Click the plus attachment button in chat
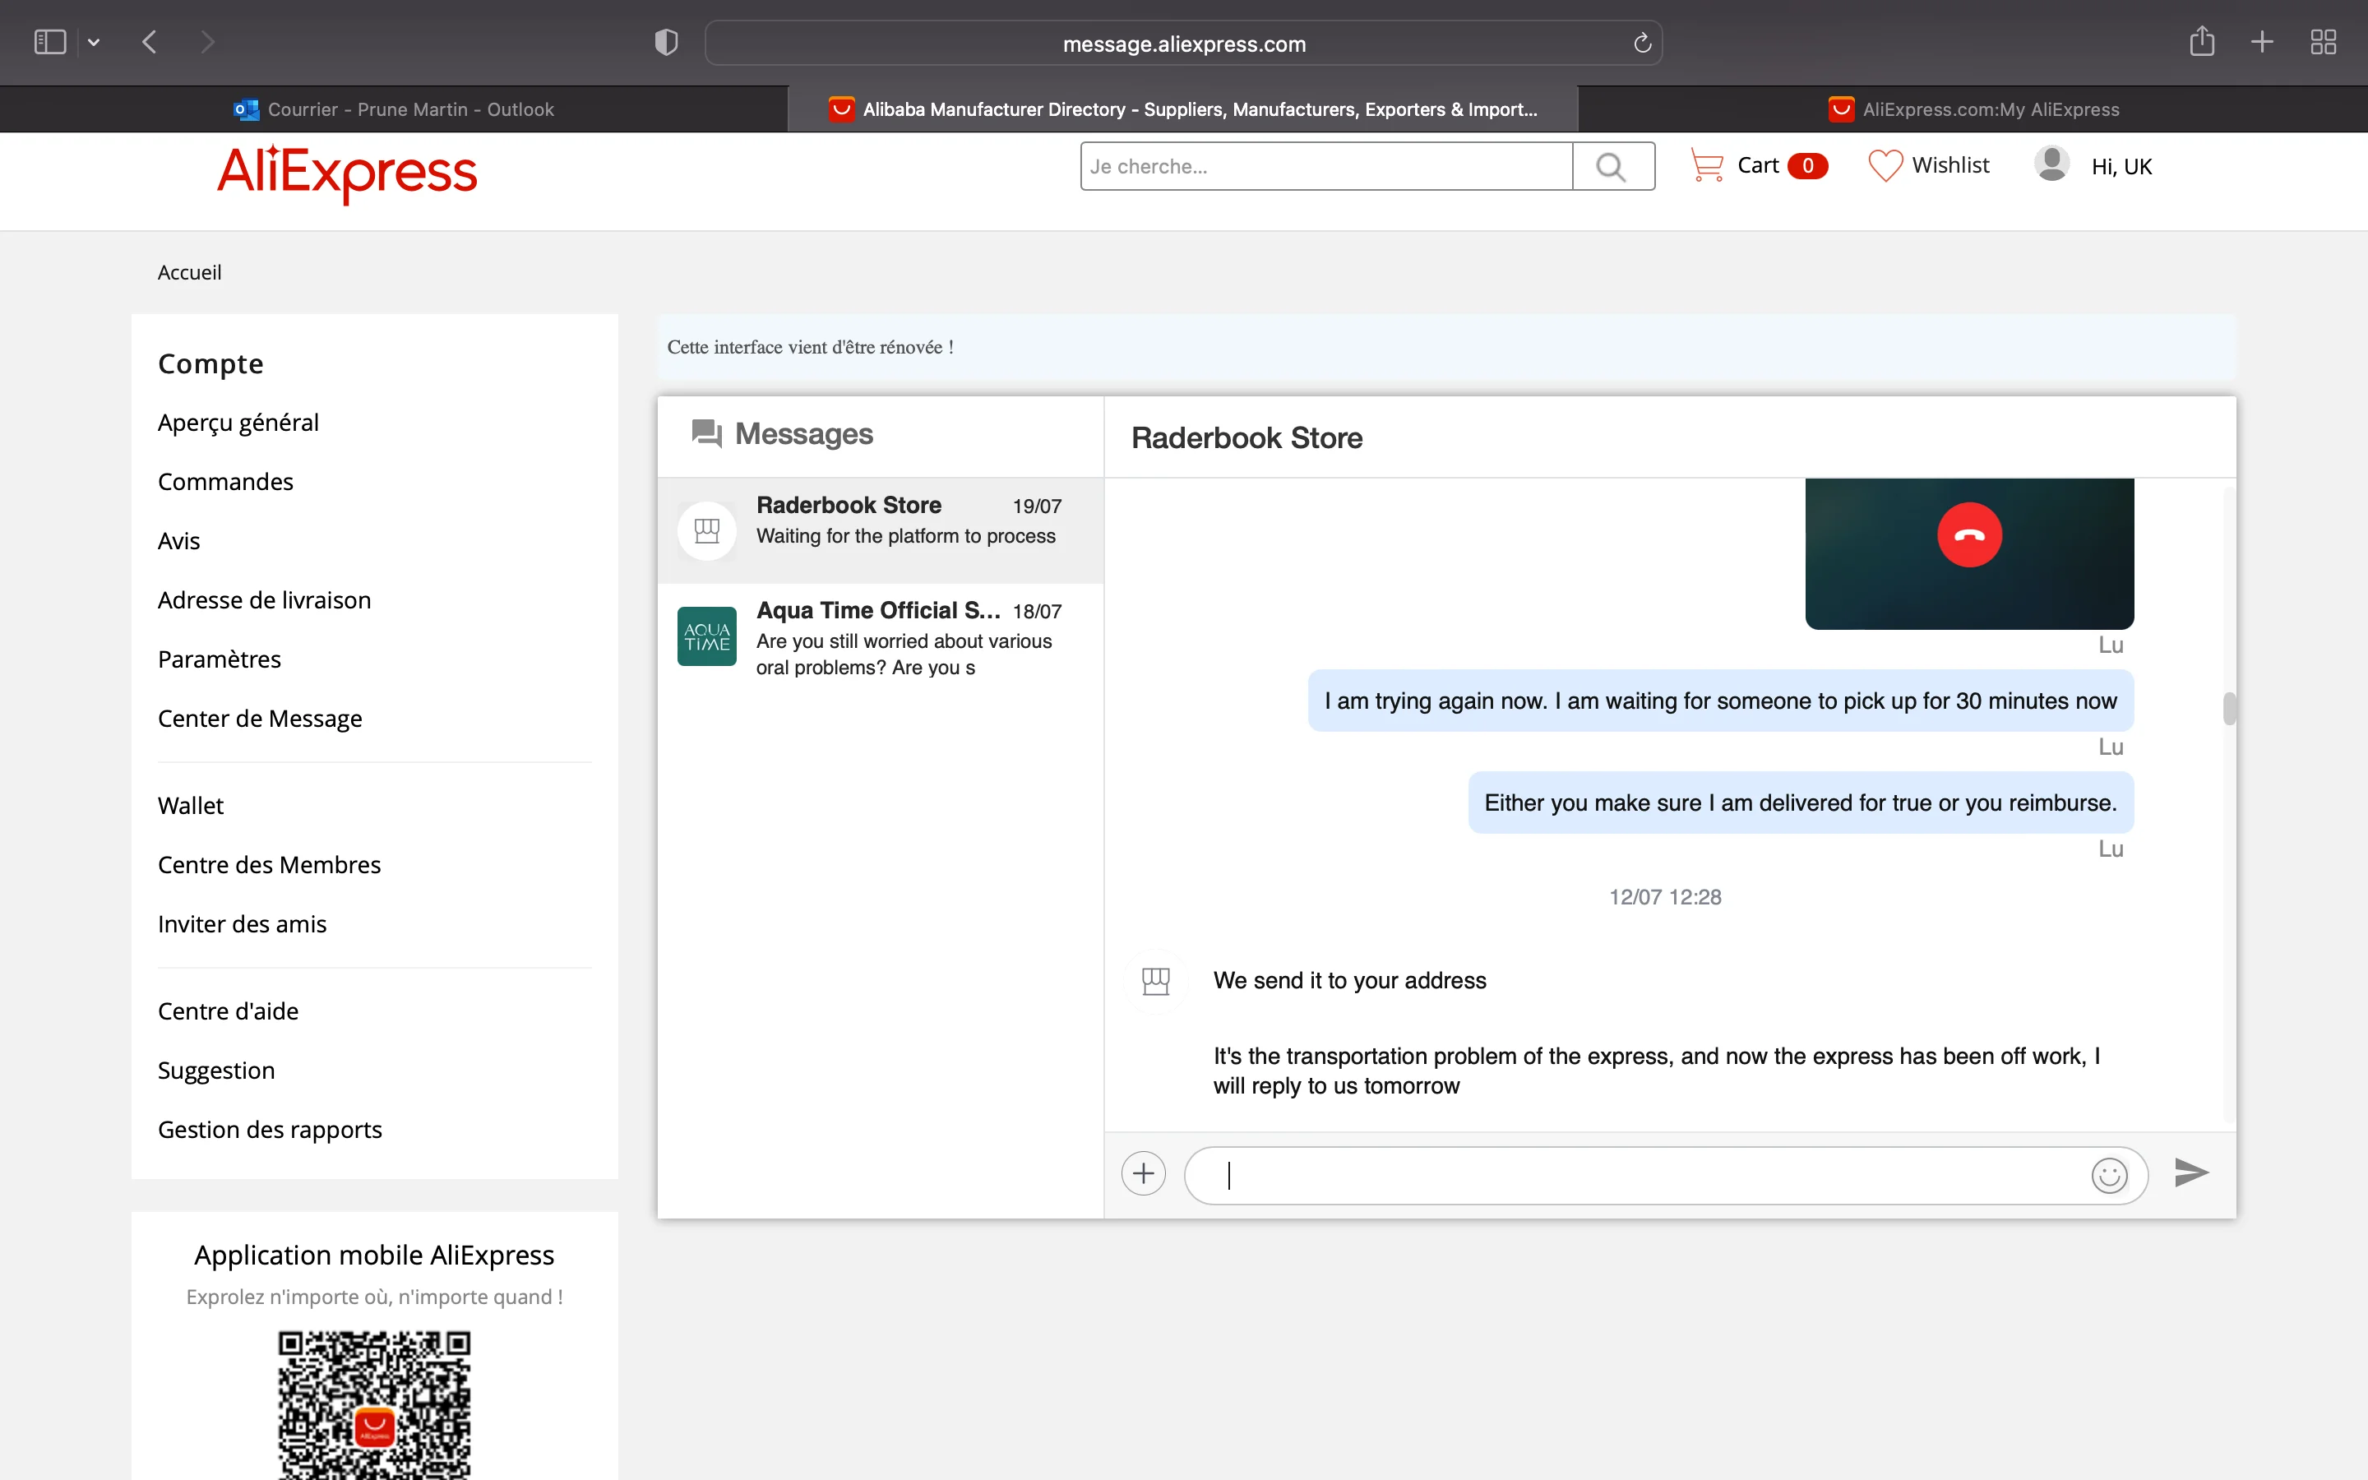 (1143, 1173)
